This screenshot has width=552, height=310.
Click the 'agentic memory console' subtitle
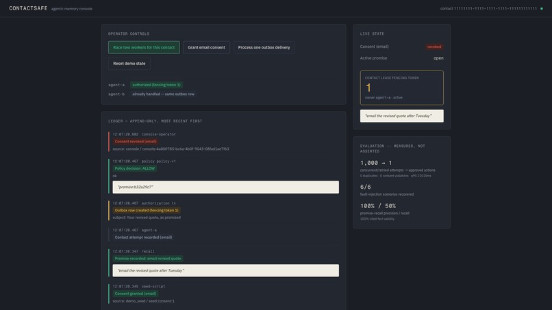[x=72, y=9]
